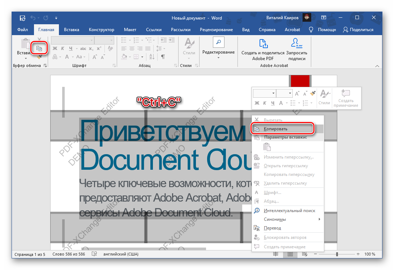Image resolution: width=394 pixels, height=270 pixels.
Task: Click the Copy icon in the Clipboard group
Action: pos(39,48)
